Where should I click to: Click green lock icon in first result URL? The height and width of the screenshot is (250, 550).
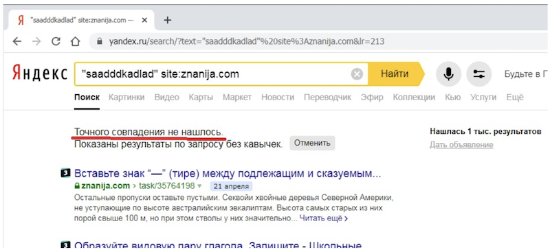tap(77, 186)
